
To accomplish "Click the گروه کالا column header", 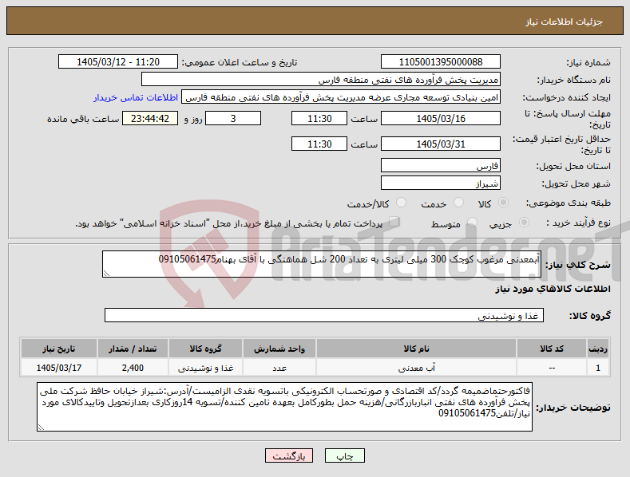I will click(205, 349).
